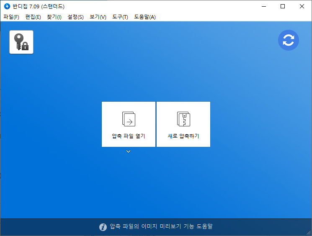Click the Bandizip logo in the title bar
This screenshot has height=236, width=312.
click(7, 6)
